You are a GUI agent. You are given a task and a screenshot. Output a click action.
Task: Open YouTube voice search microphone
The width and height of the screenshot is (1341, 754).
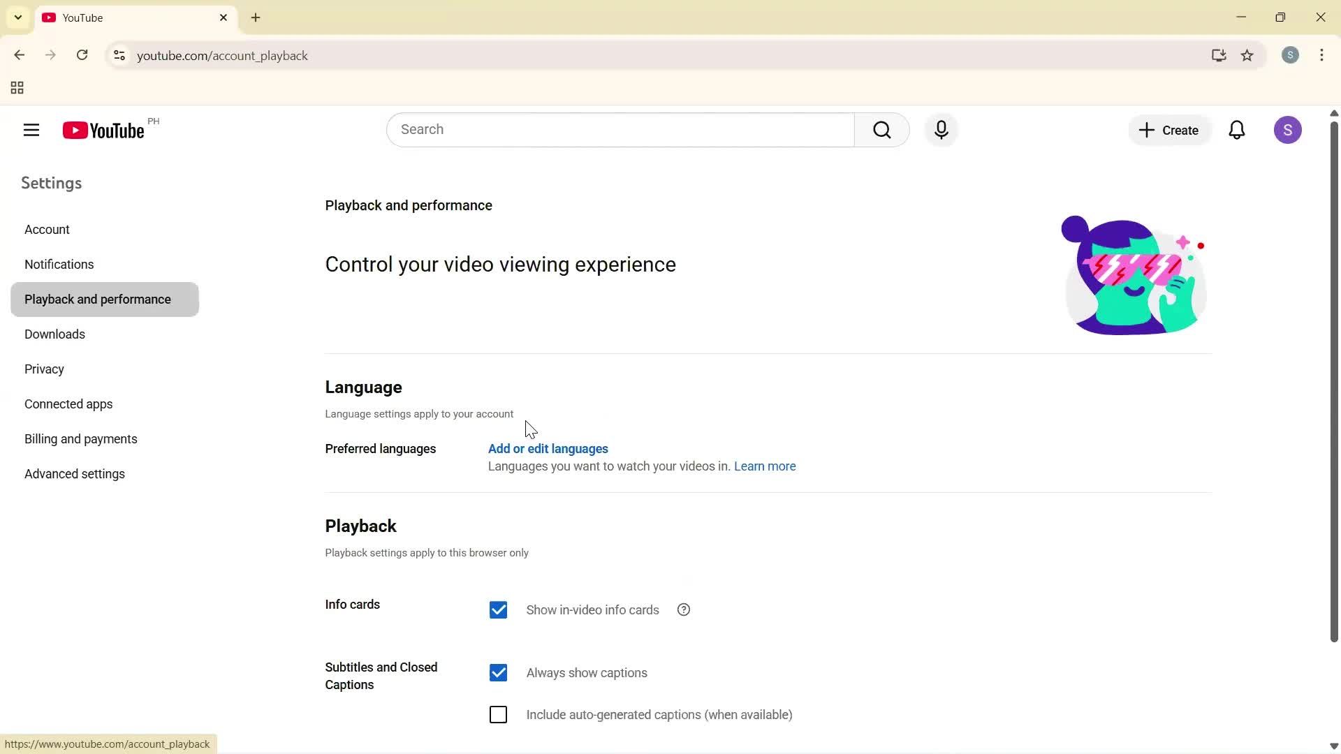(x=941, y=130)
